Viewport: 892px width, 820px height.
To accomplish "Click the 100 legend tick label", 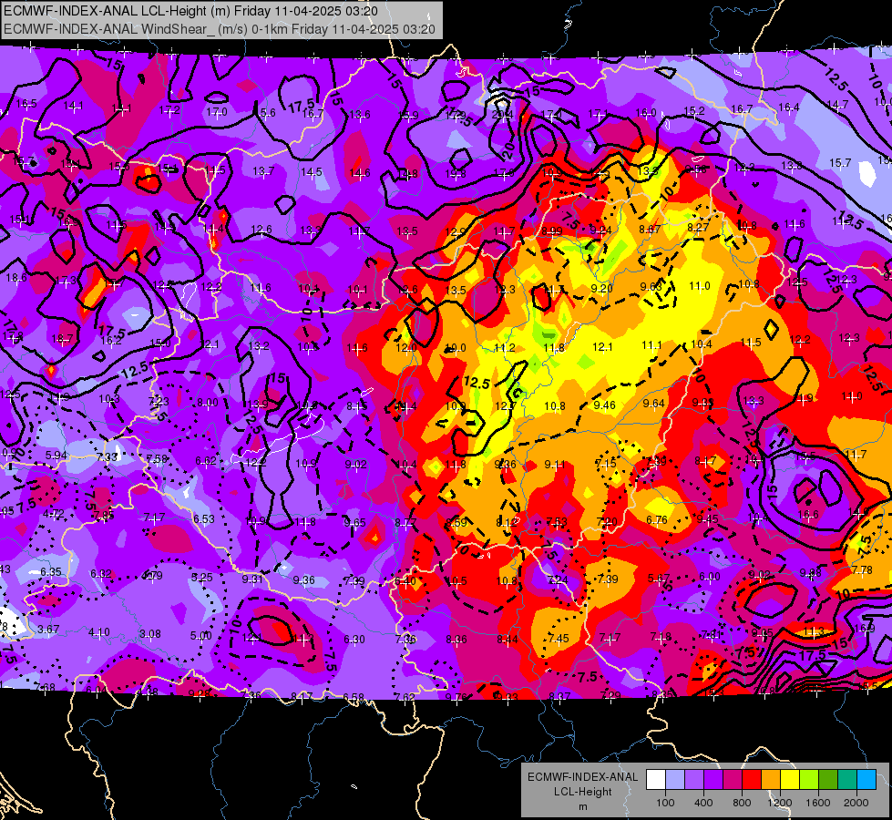I will (665, 803).
